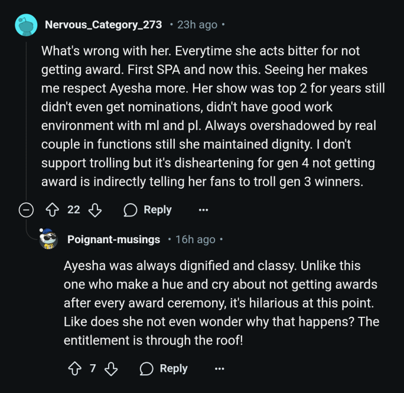The width and height of the screenshot is (404, 393).
Task: Collapse the Nervous_Category_273 comment thread
Action: click(x=26, y=210)
